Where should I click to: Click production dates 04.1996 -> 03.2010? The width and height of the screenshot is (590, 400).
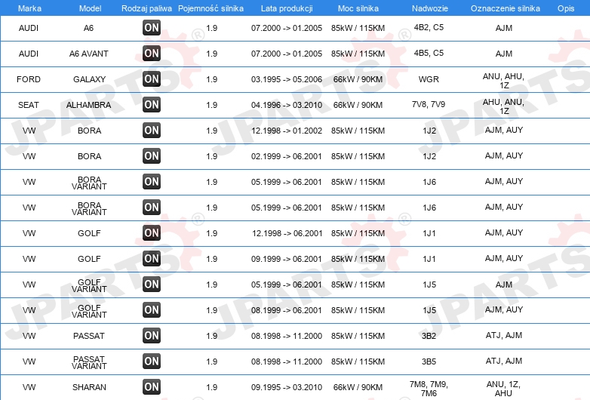[x=287, y=105]
